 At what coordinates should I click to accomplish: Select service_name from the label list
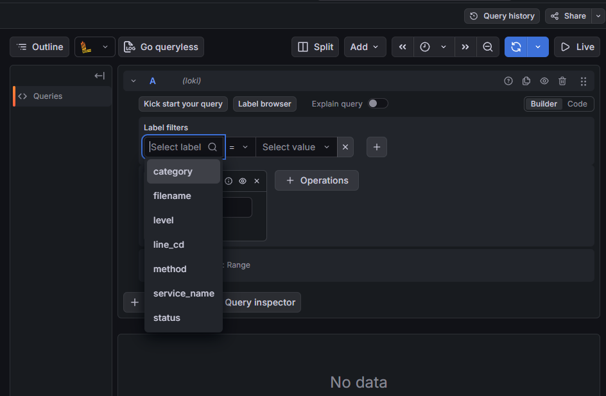click(x=184, y=293)
